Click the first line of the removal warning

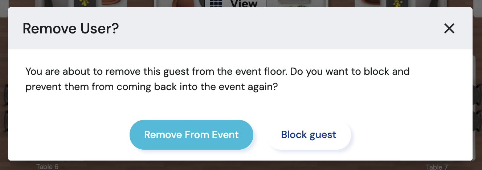[217, 71]
